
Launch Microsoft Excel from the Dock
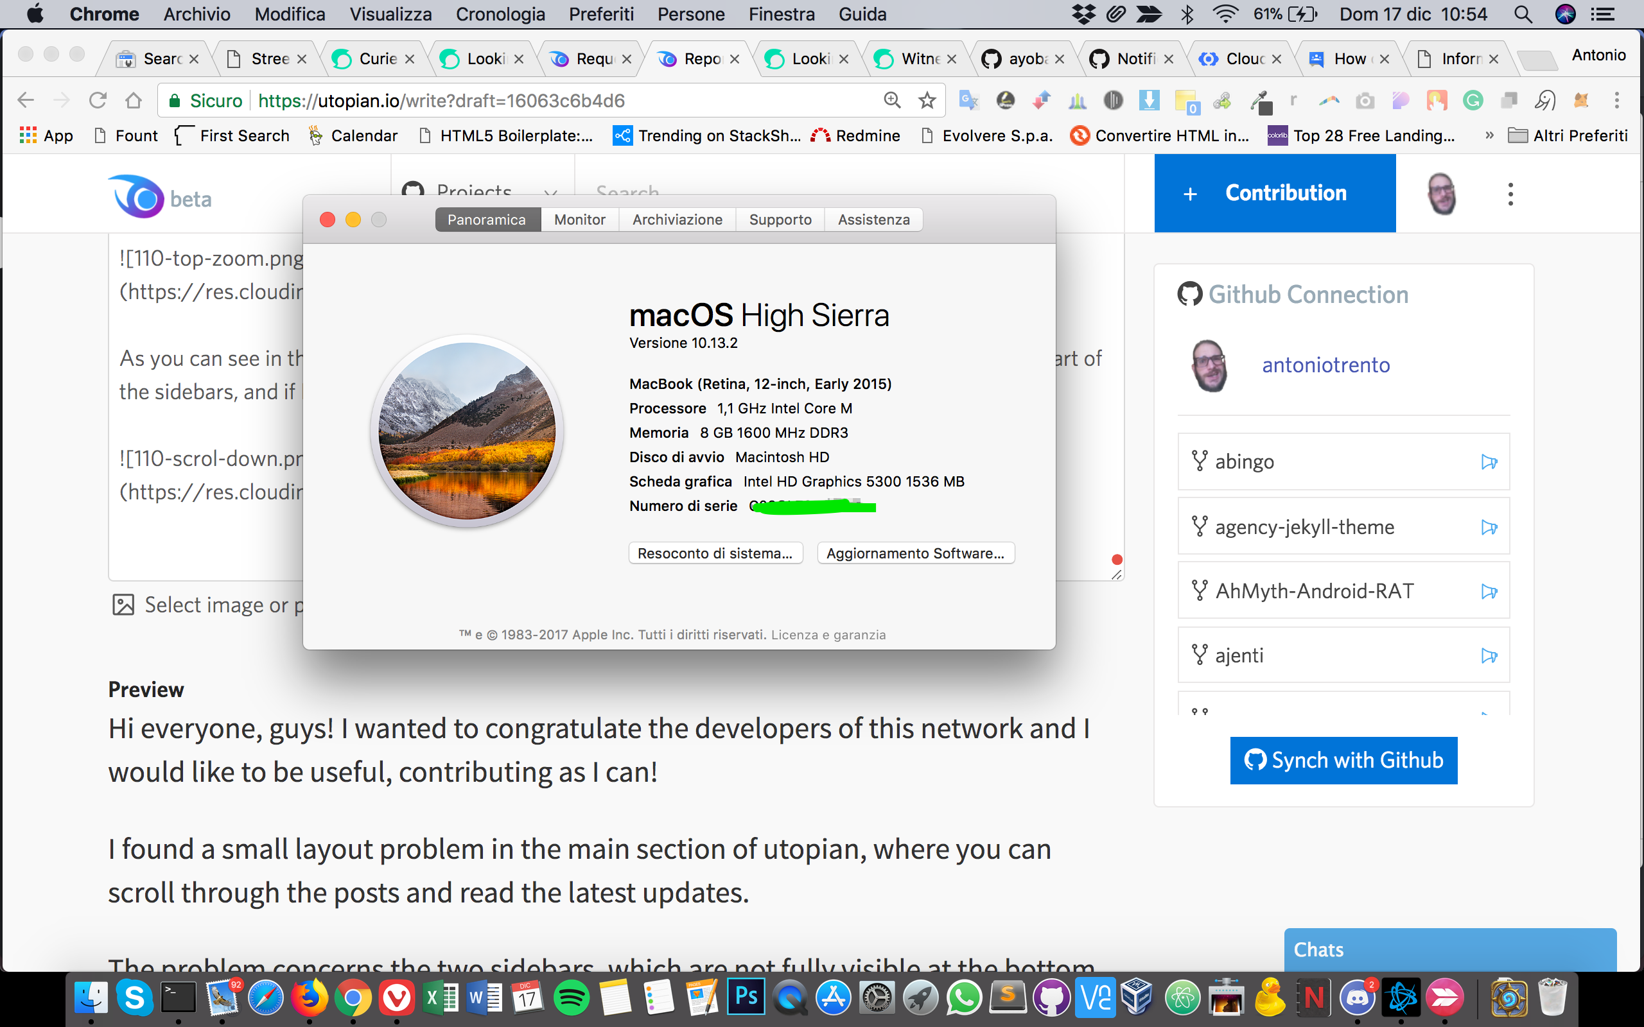pyautogui.click(x=440, y=997)
